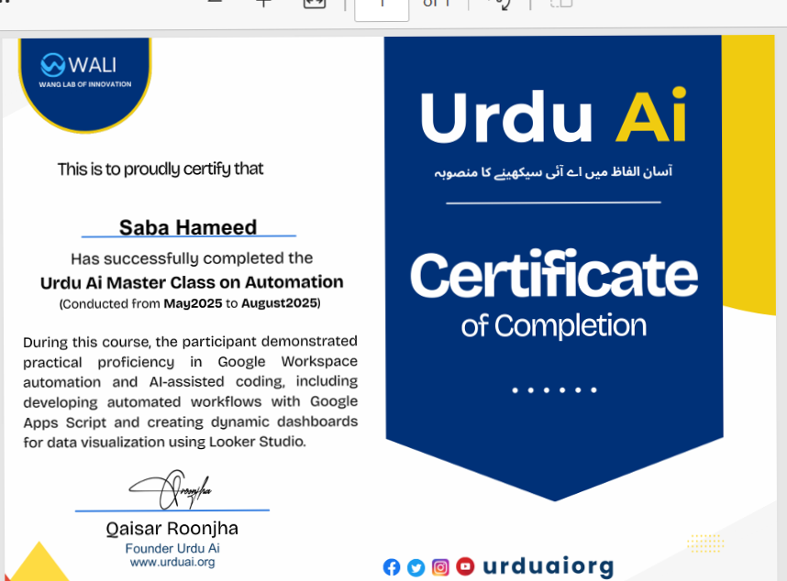This screenshot has height=581, width=787.
Task: Open the Twitter icon on the certificate
Action: 416,566
